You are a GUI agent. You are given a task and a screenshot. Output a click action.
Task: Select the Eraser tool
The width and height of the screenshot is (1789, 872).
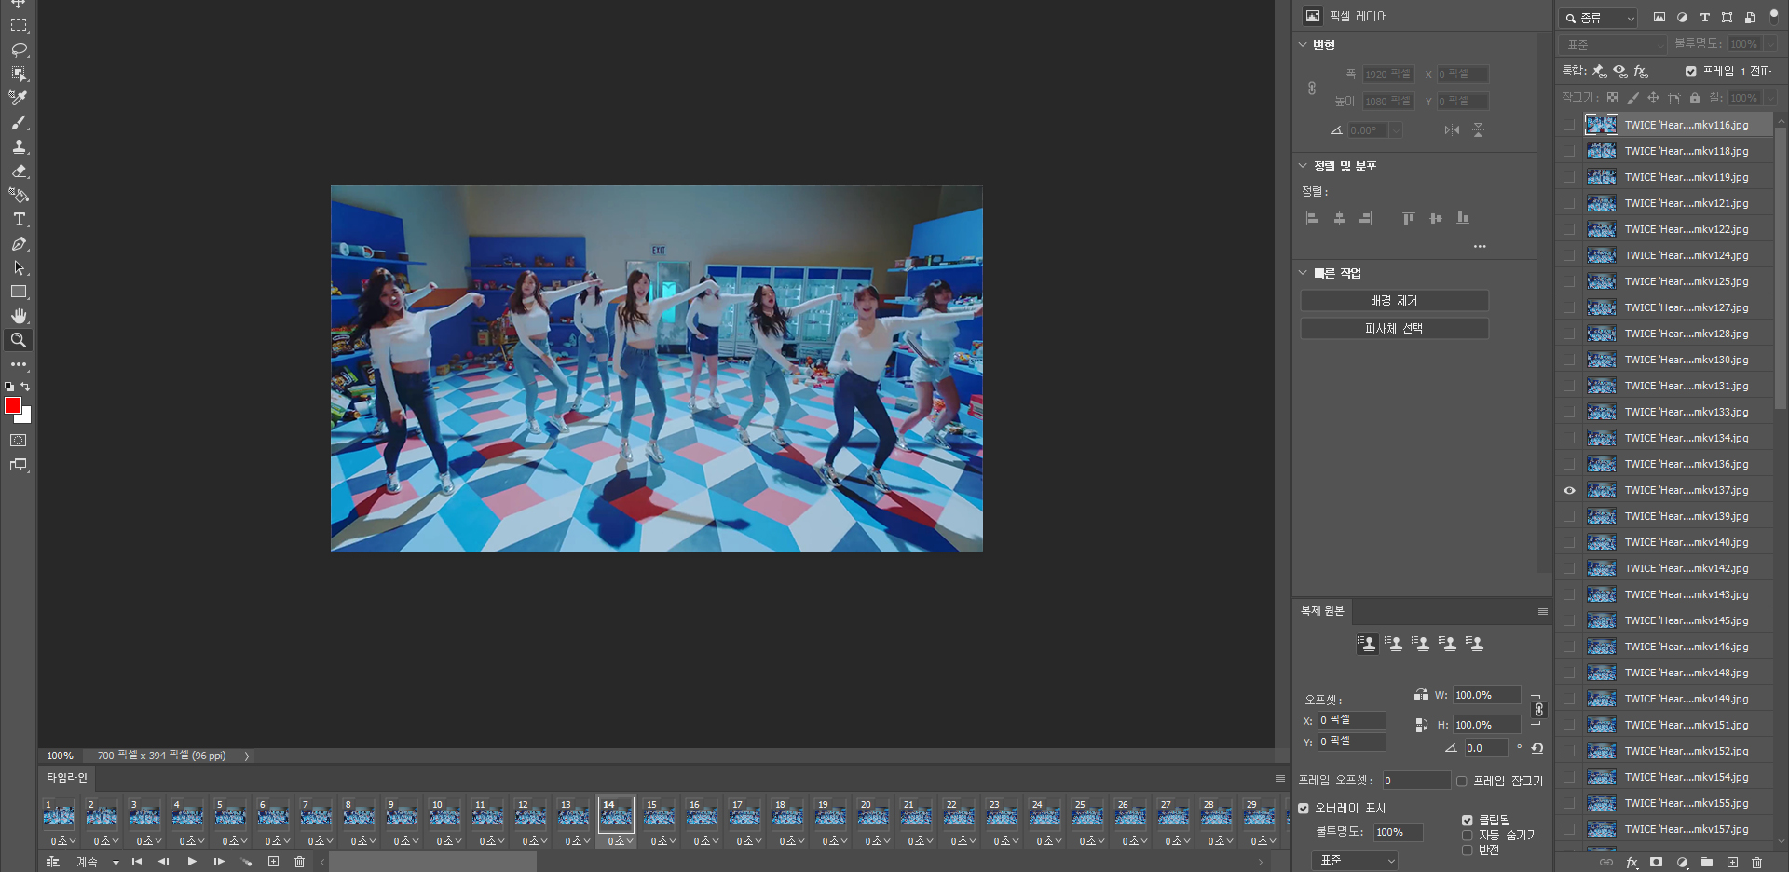(19, 170)
